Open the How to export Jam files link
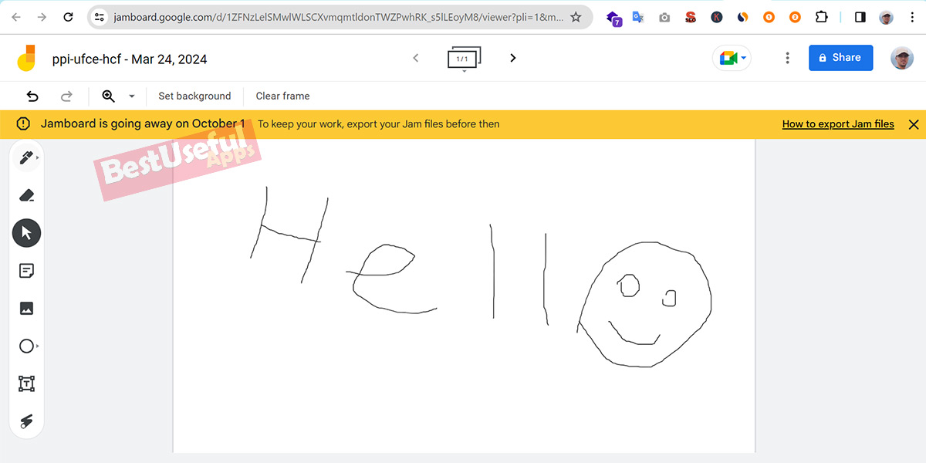Screen dimensions: 926x463 click(x=838, y=123)
